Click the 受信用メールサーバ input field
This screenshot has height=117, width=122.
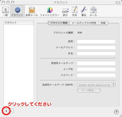point(96,63)
